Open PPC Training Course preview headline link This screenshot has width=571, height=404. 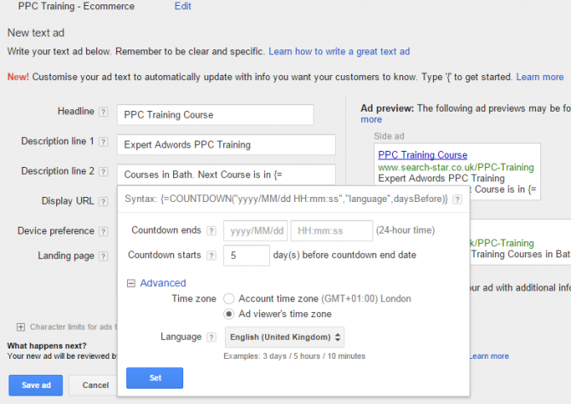point(423,155)
